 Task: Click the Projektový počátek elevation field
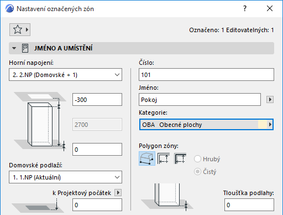pos(97,205)
